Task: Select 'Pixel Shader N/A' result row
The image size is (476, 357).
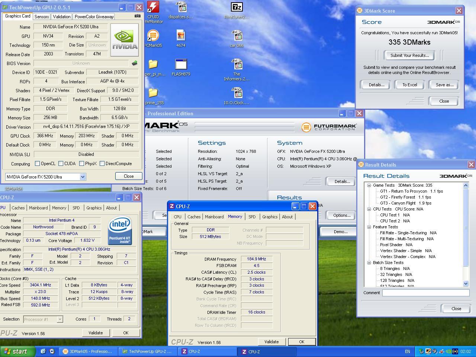Action: pos(396,245)
